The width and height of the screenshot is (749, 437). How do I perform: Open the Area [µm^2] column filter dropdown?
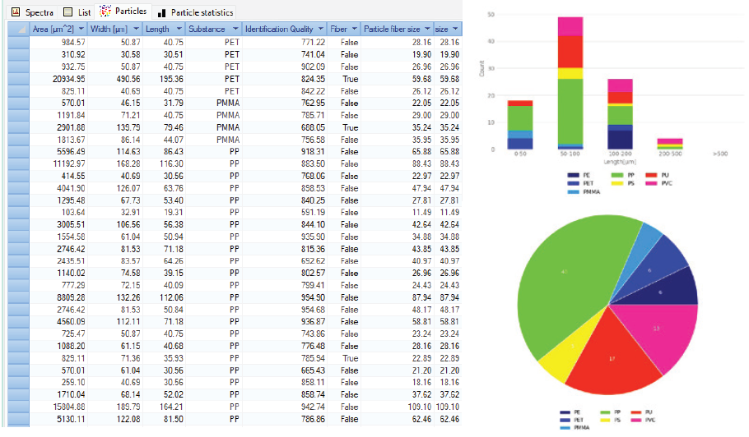81,29
